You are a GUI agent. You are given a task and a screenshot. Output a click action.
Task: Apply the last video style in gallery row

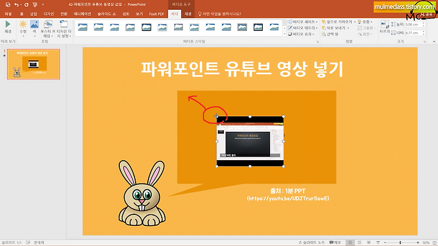pyautogui.click(x=274, y=27)
